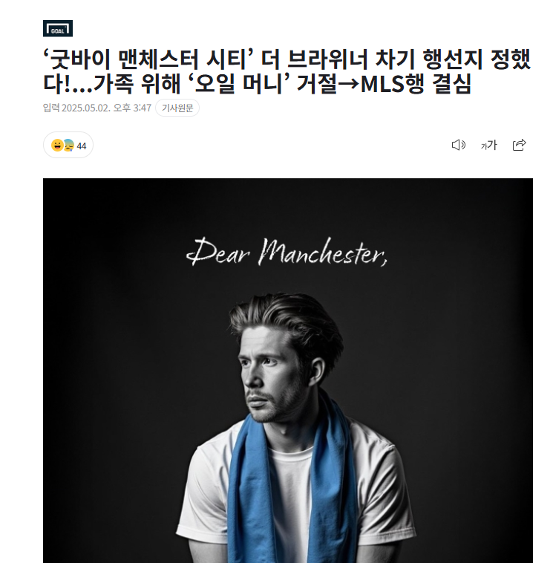Click the 오후 3:47 timestamp

coord(132,108)
